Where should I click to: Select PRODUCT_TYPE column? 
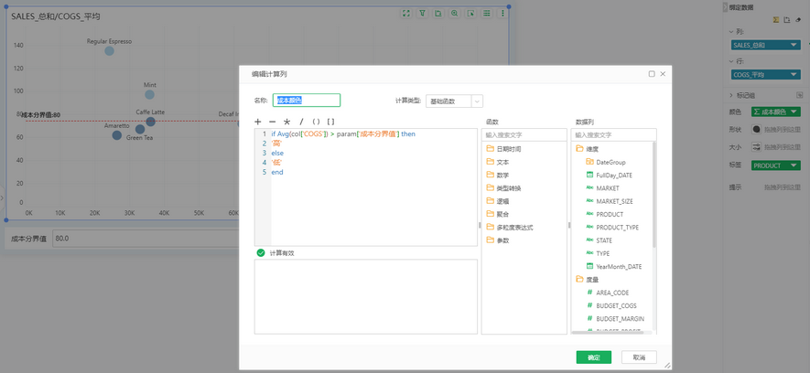pyautogui.click(x=617, y=227)
